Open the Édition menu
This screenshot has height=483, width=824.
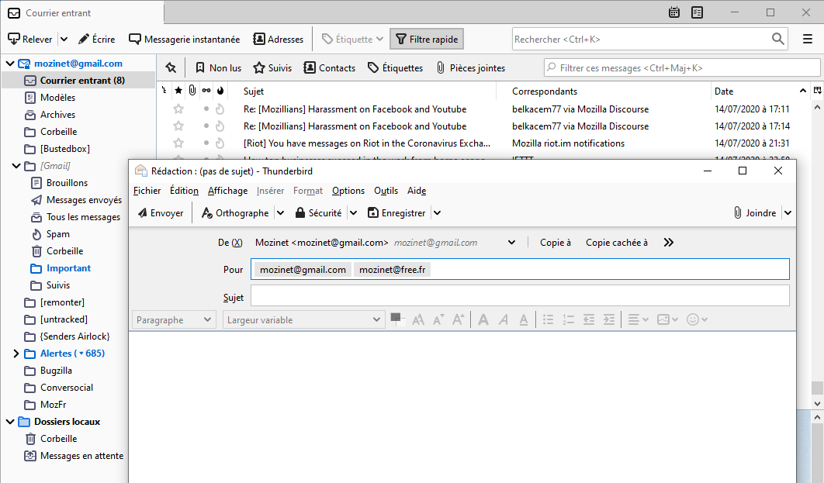coord(184,191)
